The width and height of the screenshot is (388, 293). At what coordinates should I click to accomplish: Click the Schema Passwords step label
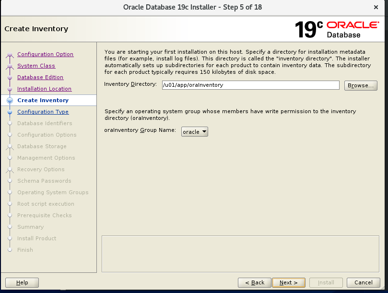click(x=44, y=181)
